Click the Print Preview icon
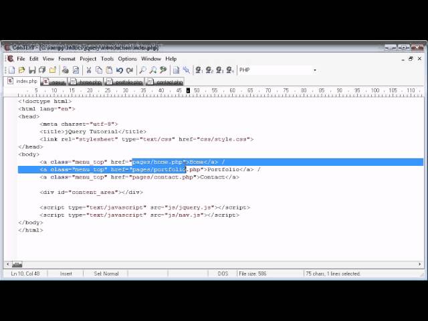 click(x=76, y=70)
